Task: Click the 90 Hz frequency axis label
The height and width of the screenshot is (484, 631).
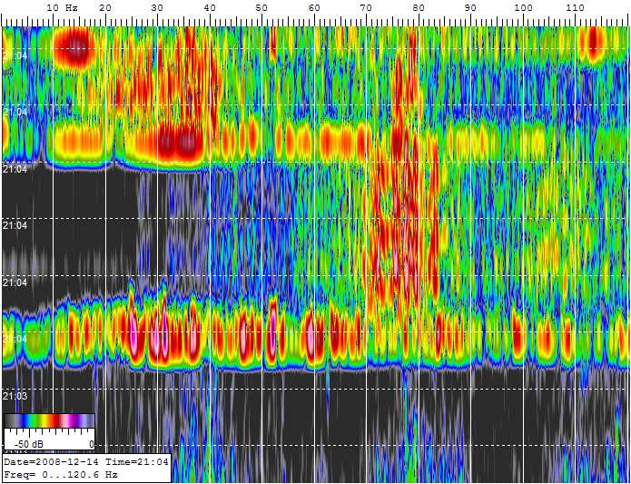Action: 470,7
